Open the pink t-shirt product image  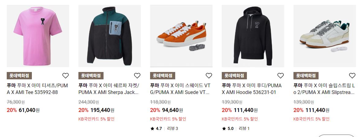[38, 36]
